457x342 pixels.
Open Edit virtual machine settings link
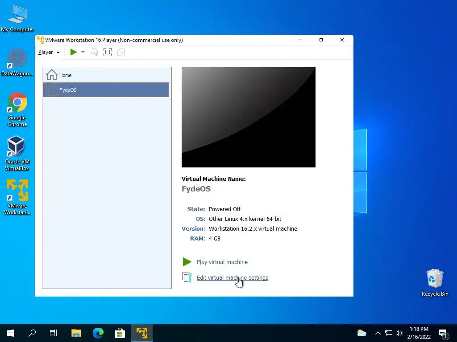click(x=233, y=278)
